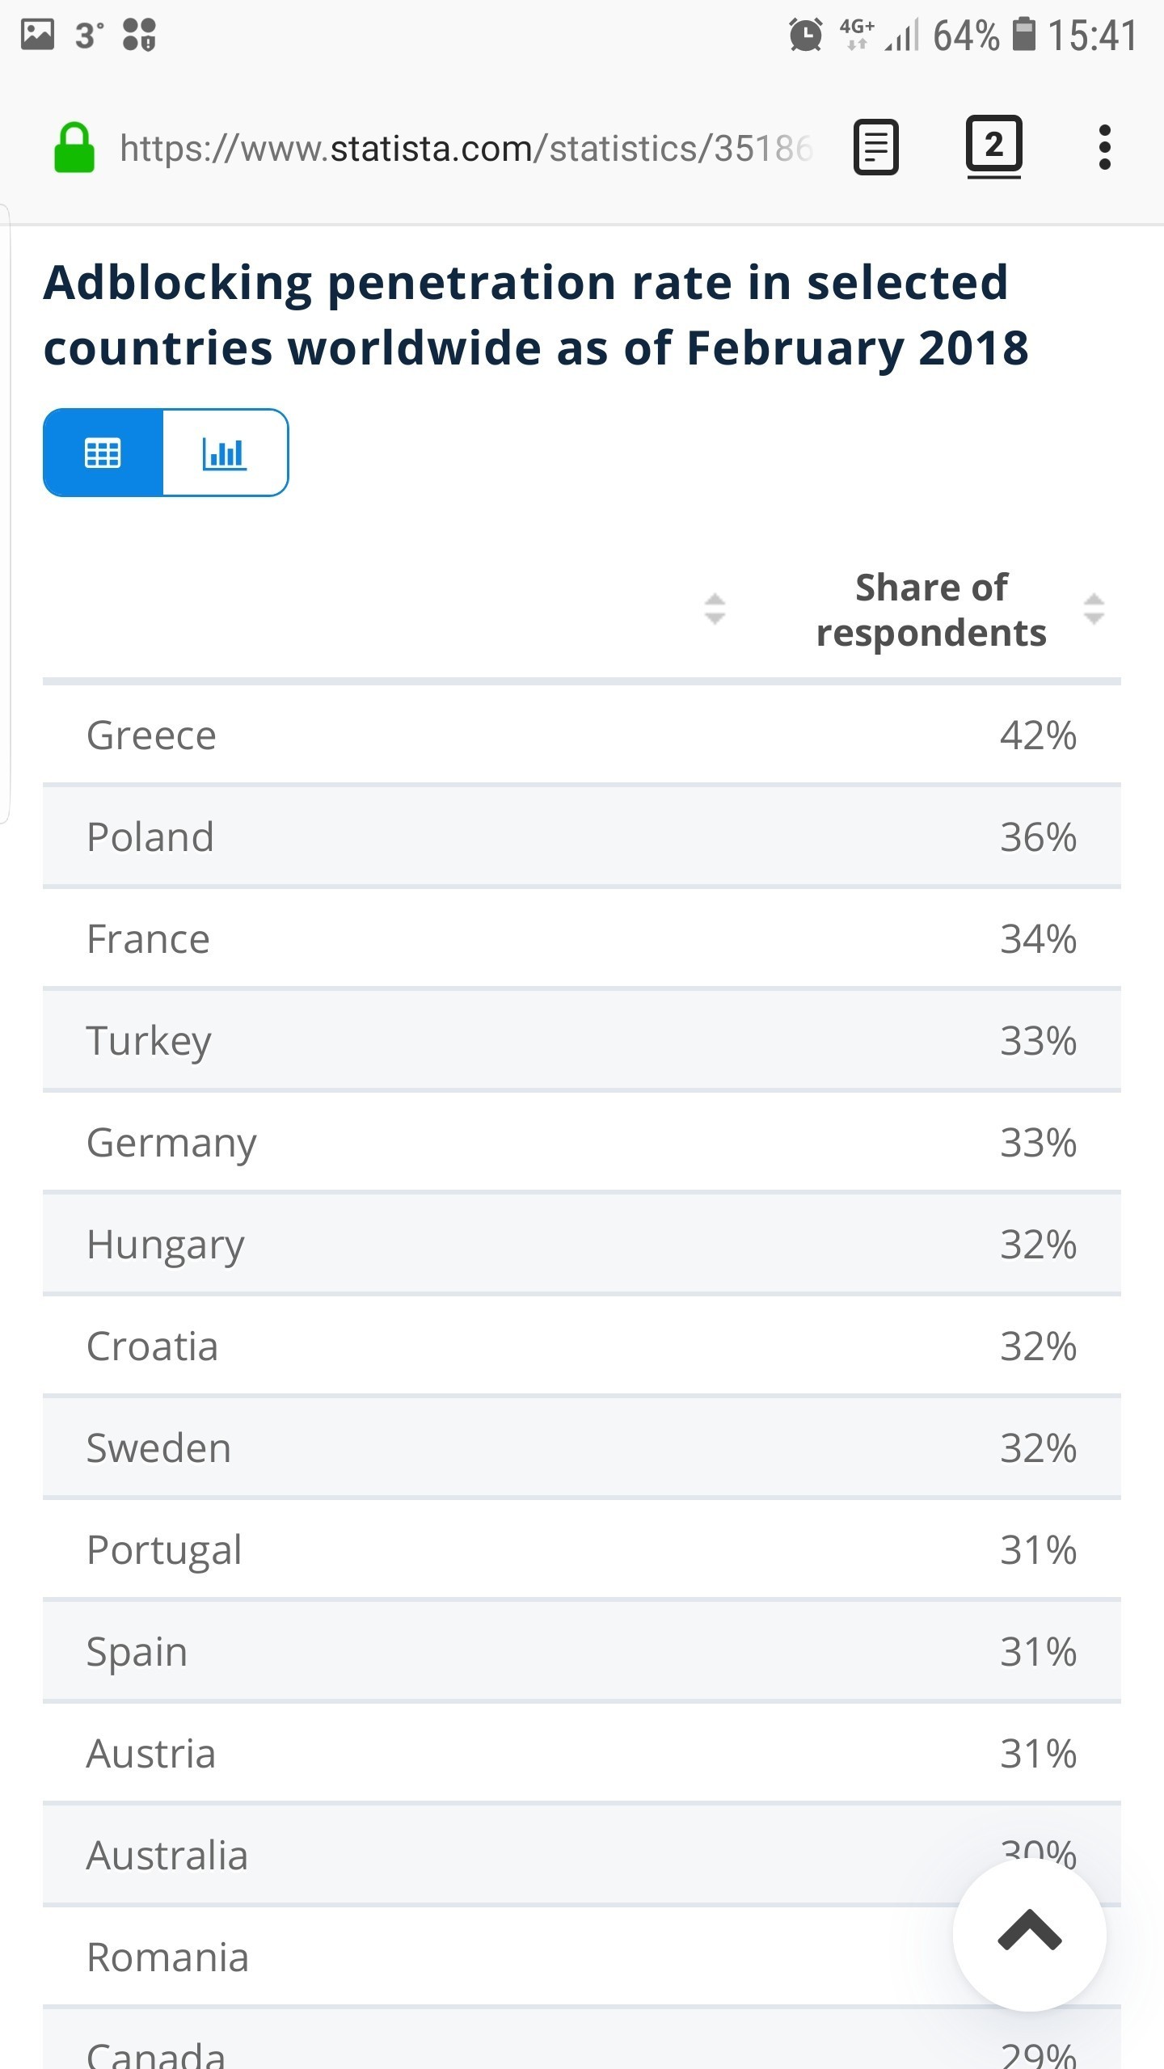The width and height of the screenshot is (1164, 2069).
Task: Tap the green padlock security icon
Action: point(74,148)
